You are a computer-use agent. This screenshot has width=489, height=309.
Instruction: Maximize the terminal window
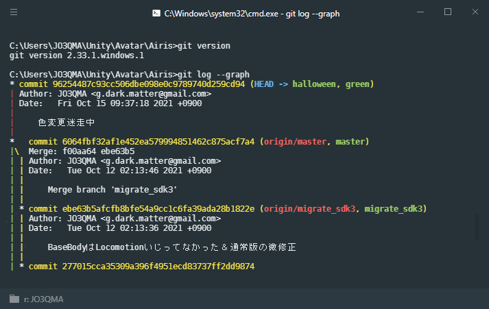tap(448, 12)
